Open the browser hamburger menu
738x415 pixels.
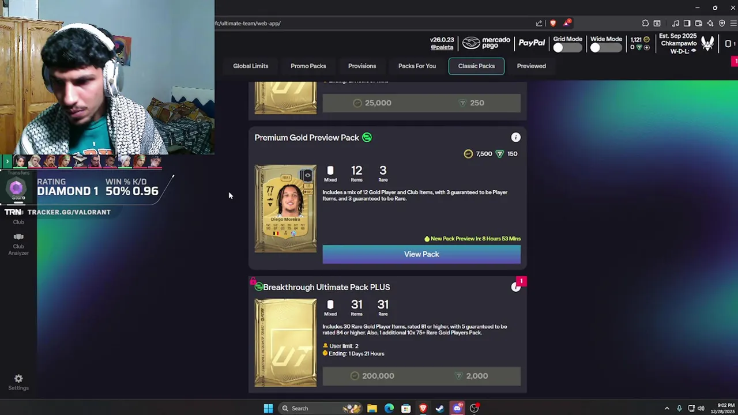733,23
